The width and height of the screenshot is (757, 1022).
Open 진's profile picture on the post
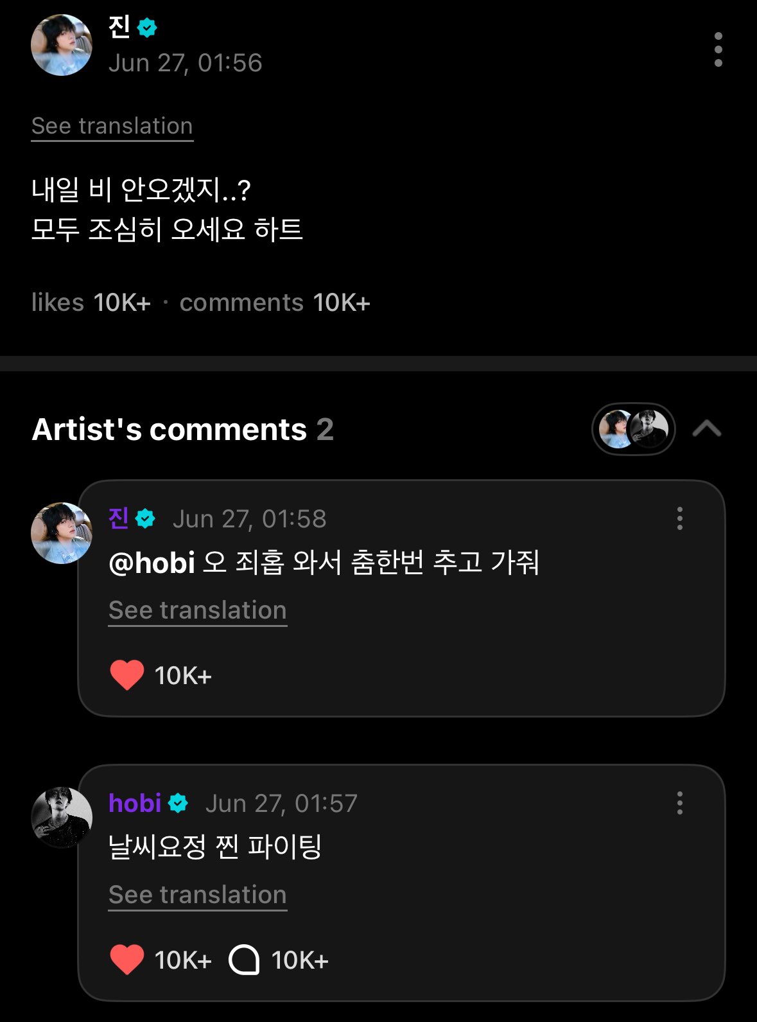[x=62, y=46]
